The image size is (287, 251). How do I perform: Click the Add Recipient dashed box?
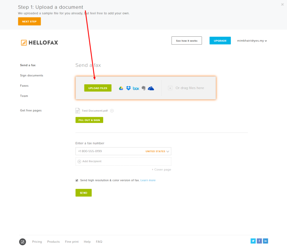pyautogui.click(x=123, y=161)
